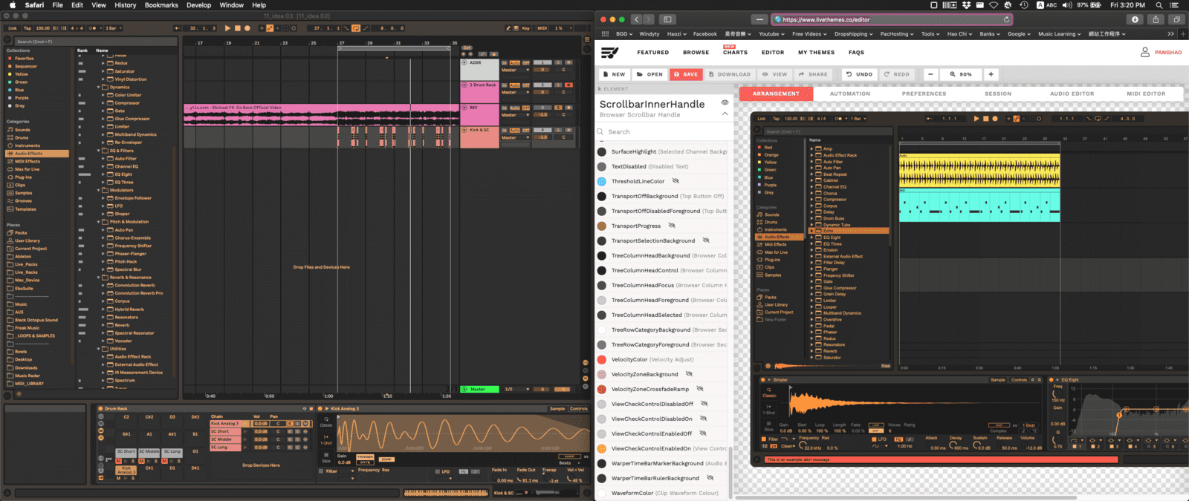Collapse the ScrollbarInnerHandle element panel chevron
1189x501 pixels.
pos(725,114)
